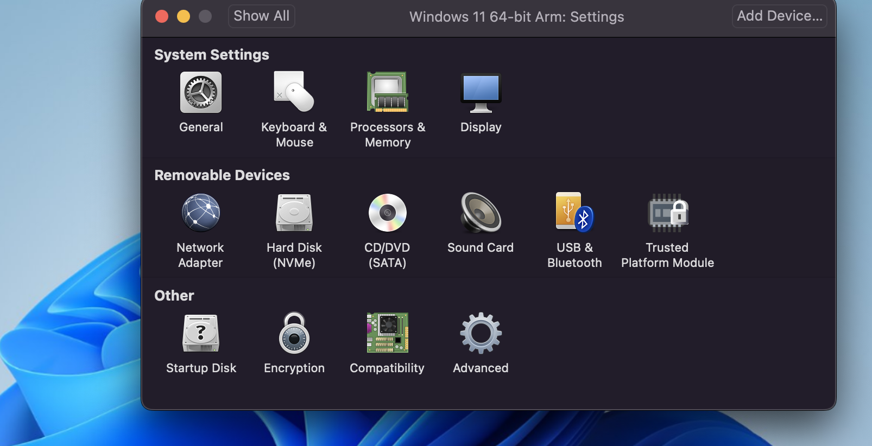Open CD/DVD (SATA) drive settings
Image resolution: width=872 pixels, height=446 pixels.
click(x=387, y=213)
